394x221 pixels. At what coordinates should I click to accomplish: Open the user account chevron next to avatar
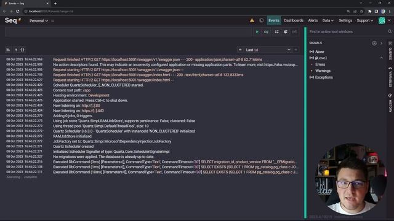(x=389, y=20)
